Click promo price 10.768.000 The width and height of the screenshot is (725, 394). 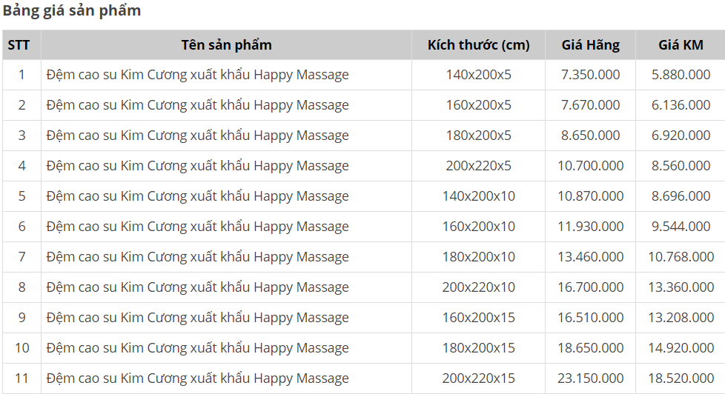point(681,257)
